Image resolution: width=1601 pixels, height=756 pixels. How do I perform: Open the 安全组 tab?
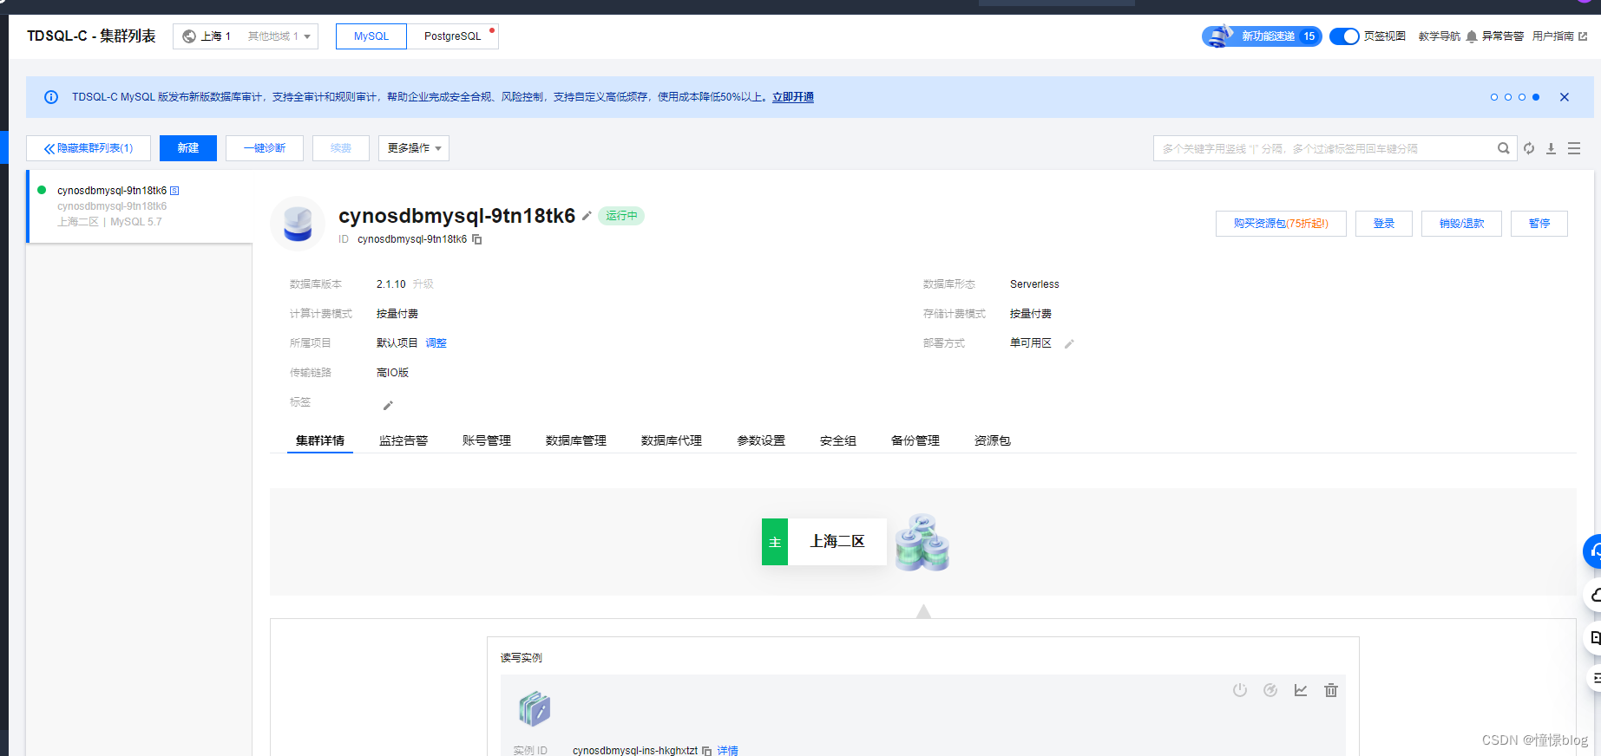838,440
